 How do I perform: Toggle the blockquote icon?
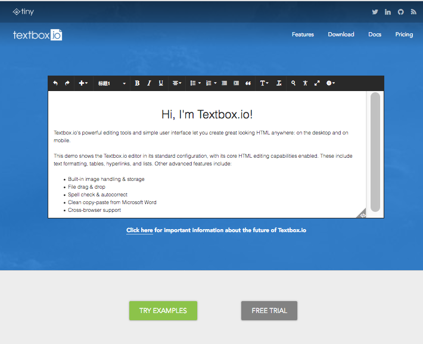click(x=248, y=83)
